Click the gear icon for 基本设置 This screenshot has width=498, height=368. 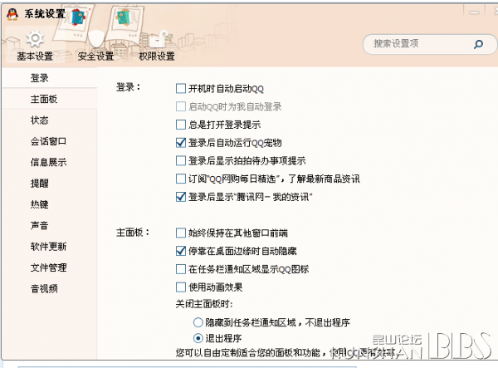tap(35, 39)
